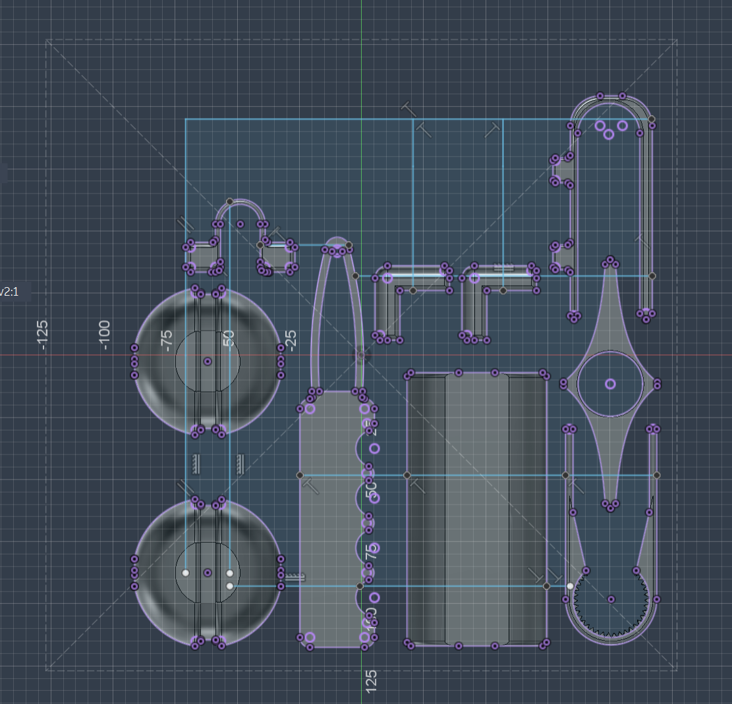Viewport: 732px width, 704px height.
Task: Click the -25 axis label right of upper disc
Action: pyautogui.click(x=291, y=340)
